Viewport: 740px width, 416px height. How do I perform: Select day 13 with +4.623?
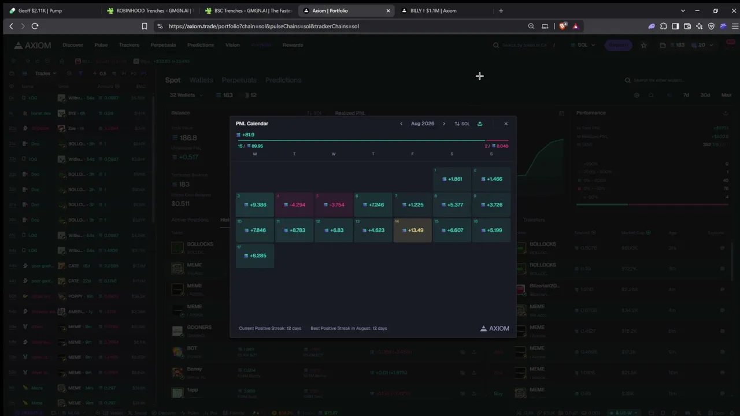tap(373, 230)
